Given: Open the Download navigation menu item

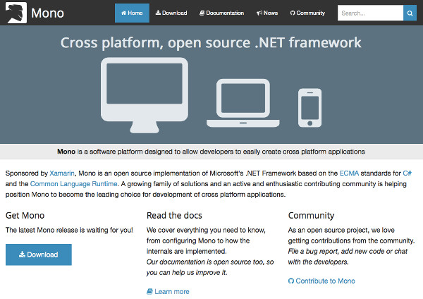Looking at the screenshot, I should click(x=171, y=13).
